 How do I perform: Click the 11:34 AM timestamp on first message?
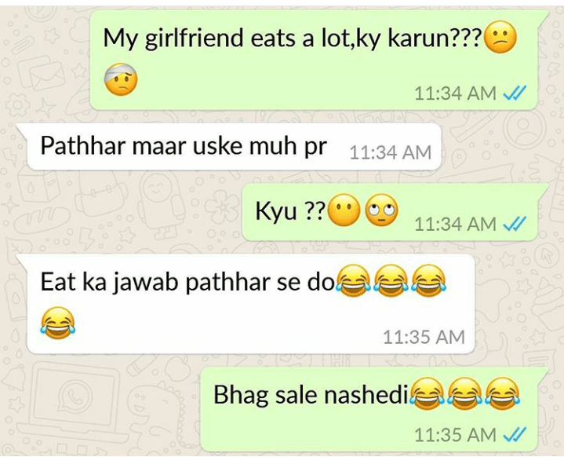tap(456, 93)
